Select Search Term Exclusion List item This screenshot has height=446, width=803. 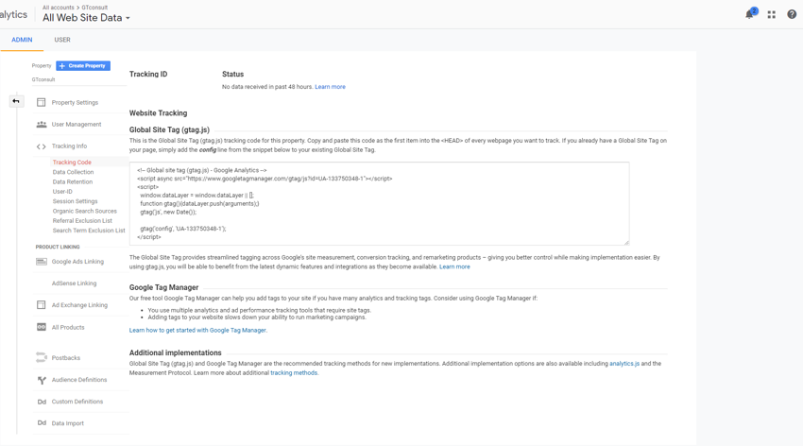click(89, 231)
